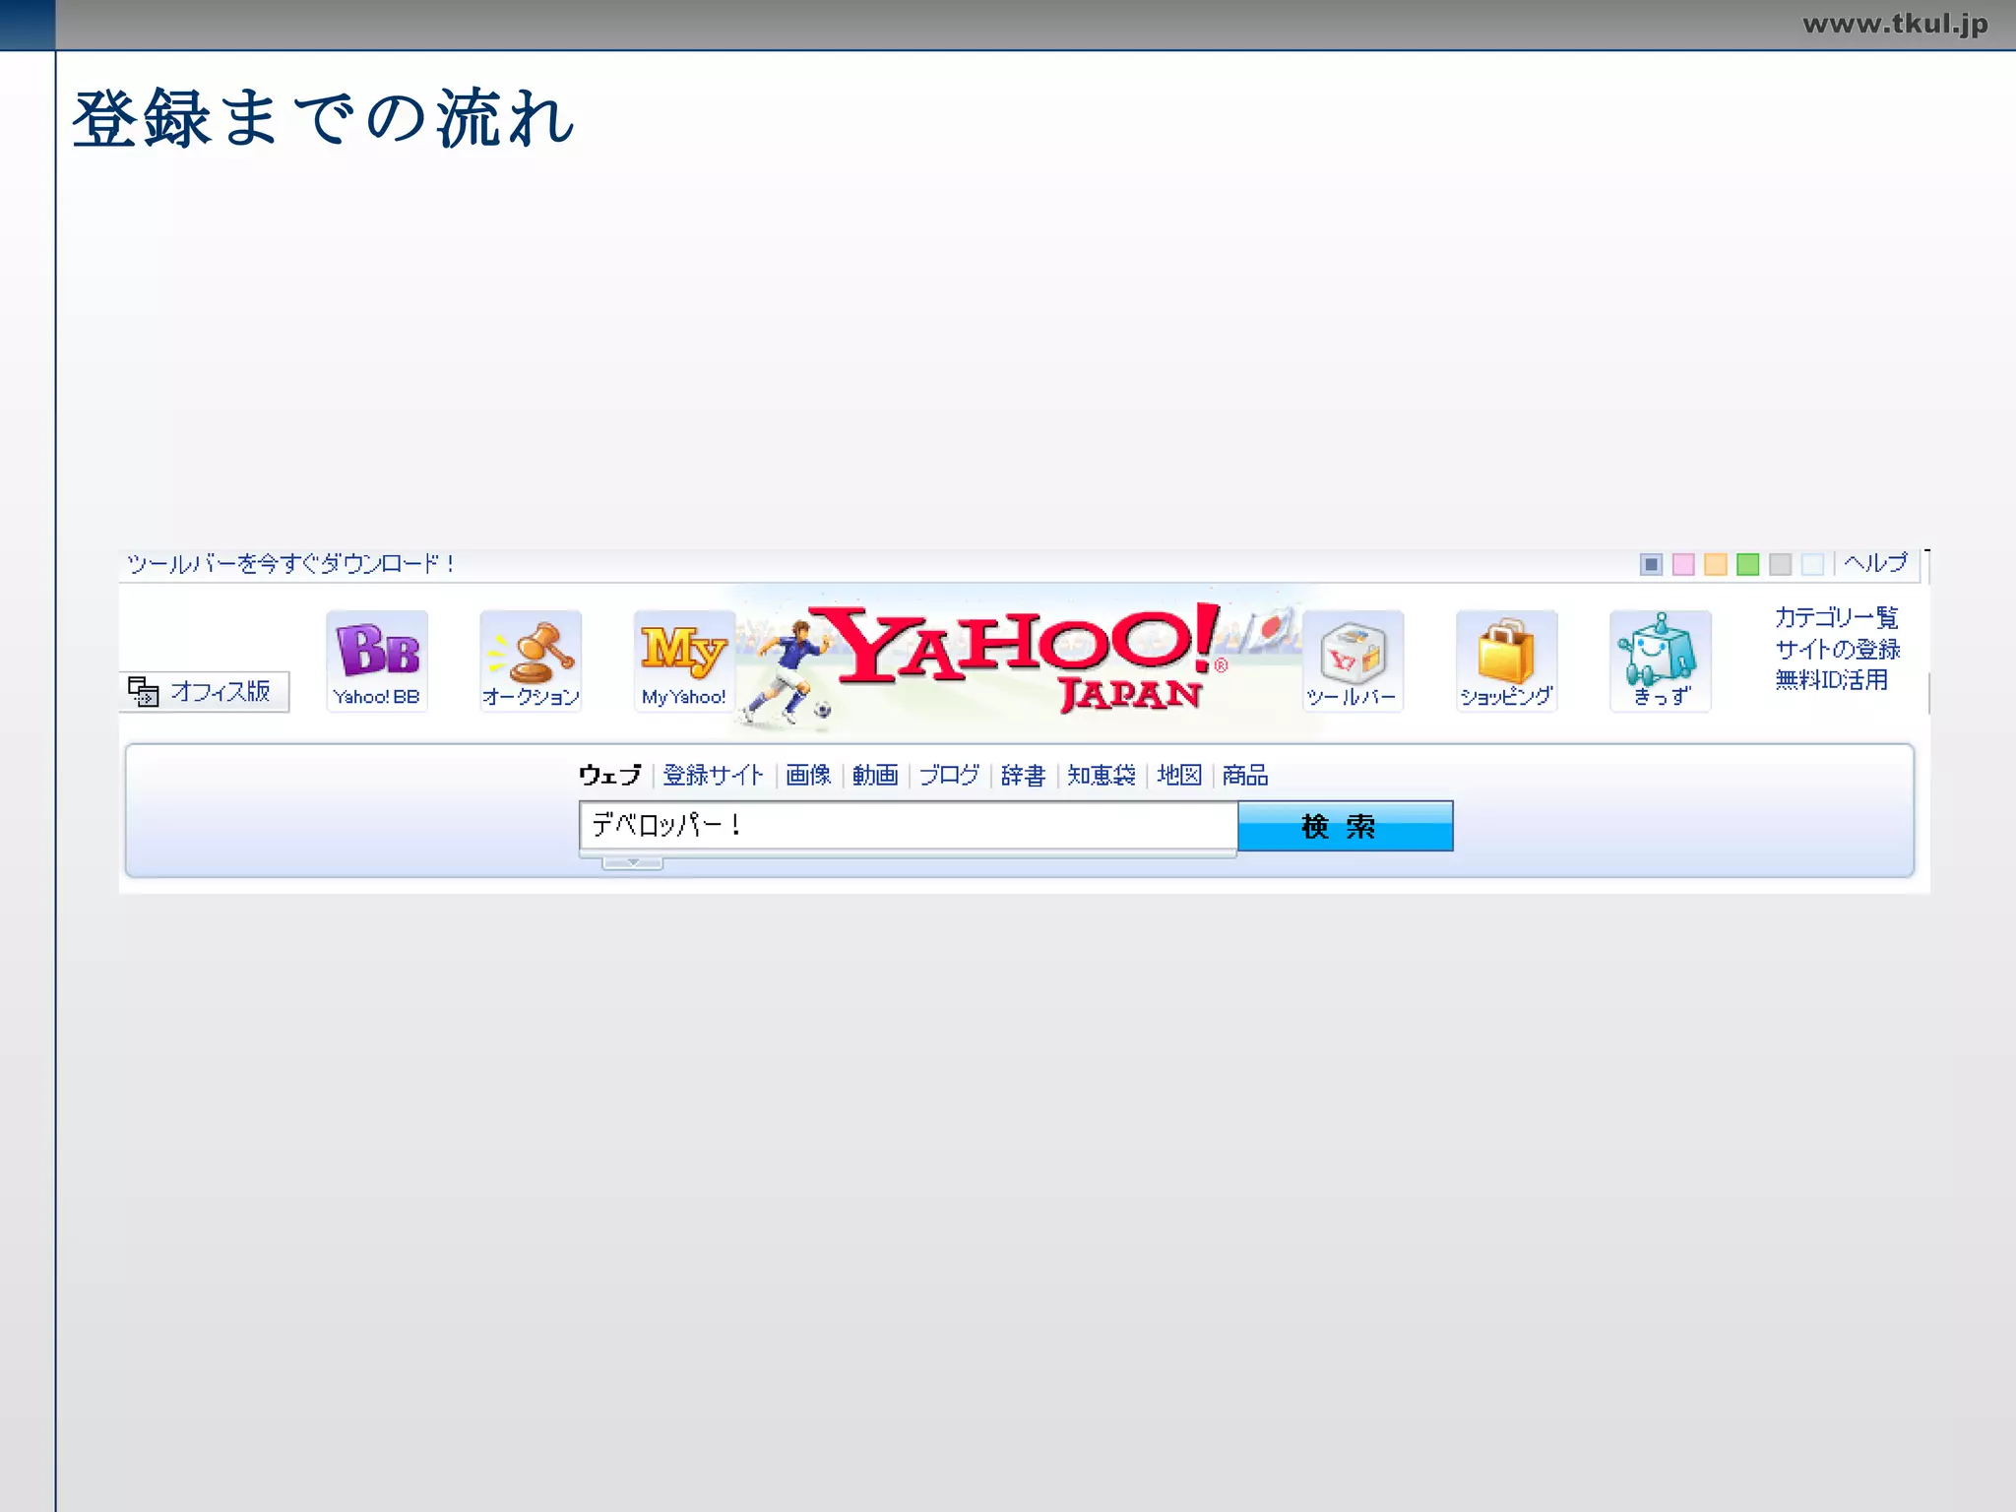Open the ヘルプ link
The height and width of the screenshot is (1512, 2016).
(1875, 563)
